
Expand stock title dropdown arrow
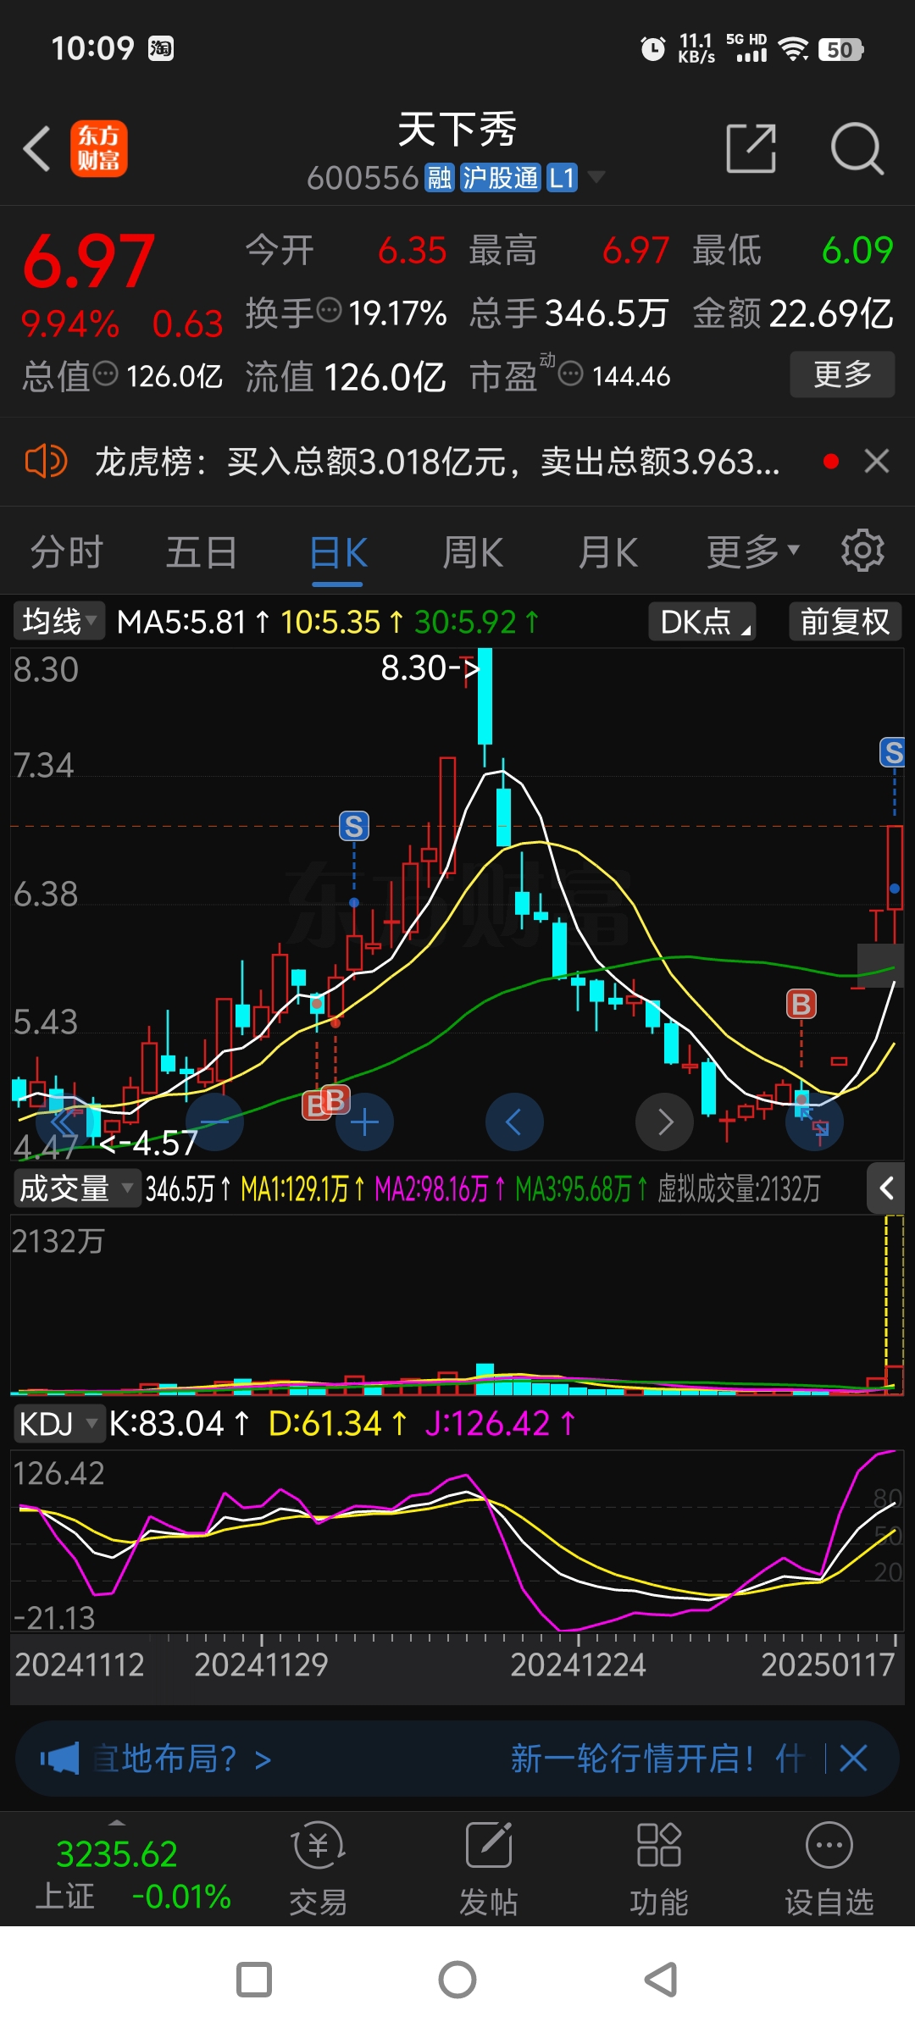(x=596, y=177)
